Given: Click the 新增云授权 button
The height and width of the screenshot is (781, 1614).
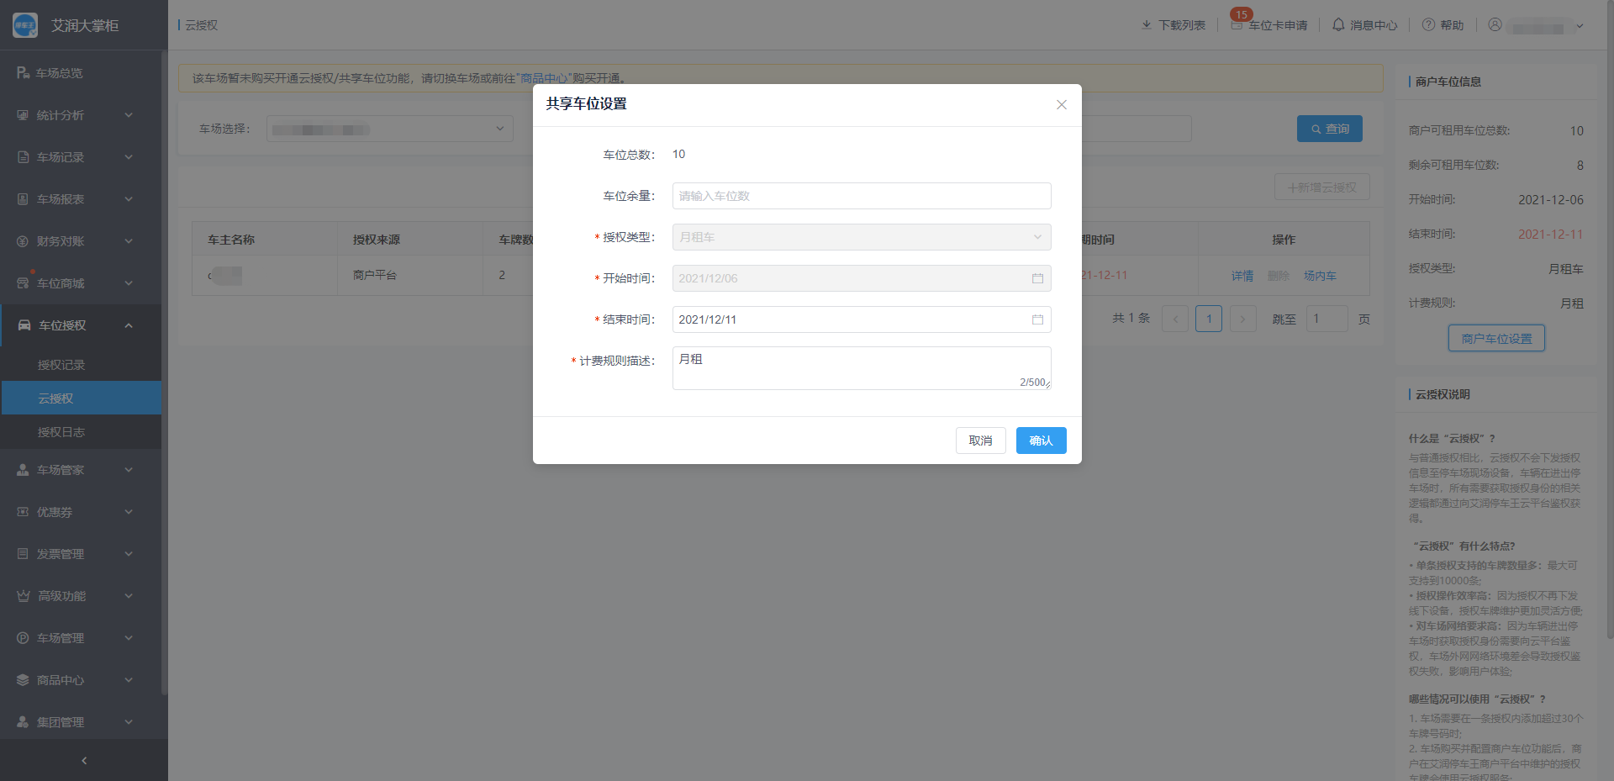Looking at the screenshot, I should [1322, 187].
